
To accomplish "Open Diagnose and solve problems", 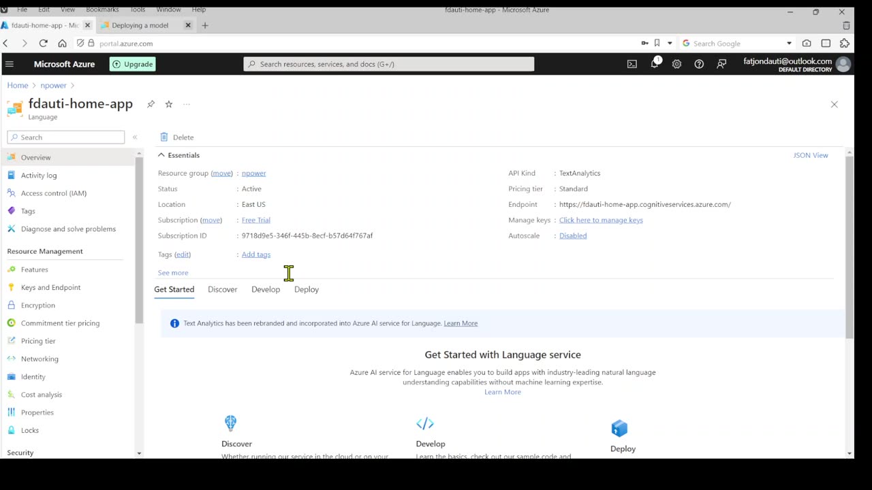I will [68, 229].
